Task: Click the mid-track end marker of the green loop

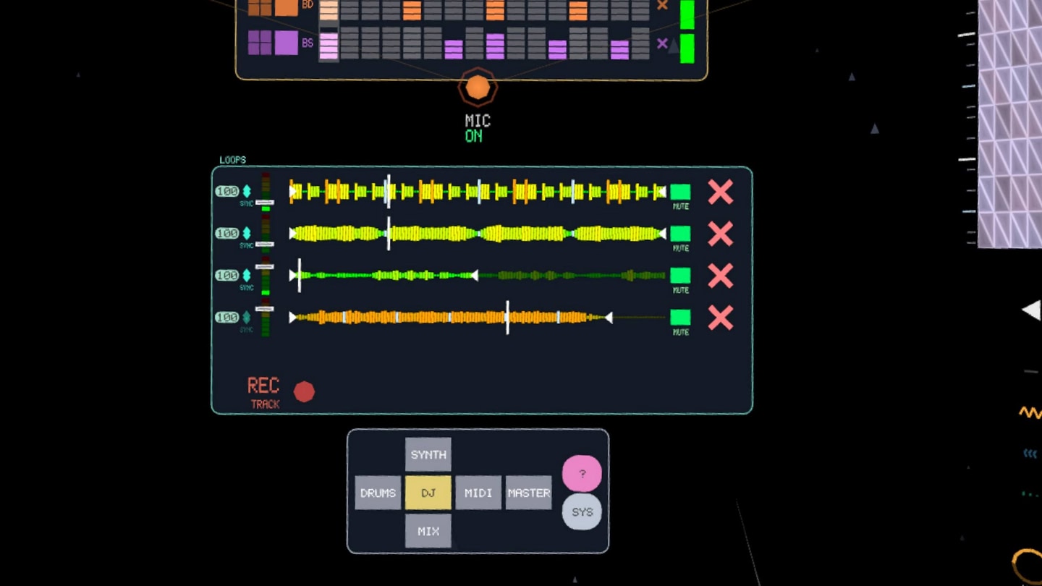Action: coord(474,276)
